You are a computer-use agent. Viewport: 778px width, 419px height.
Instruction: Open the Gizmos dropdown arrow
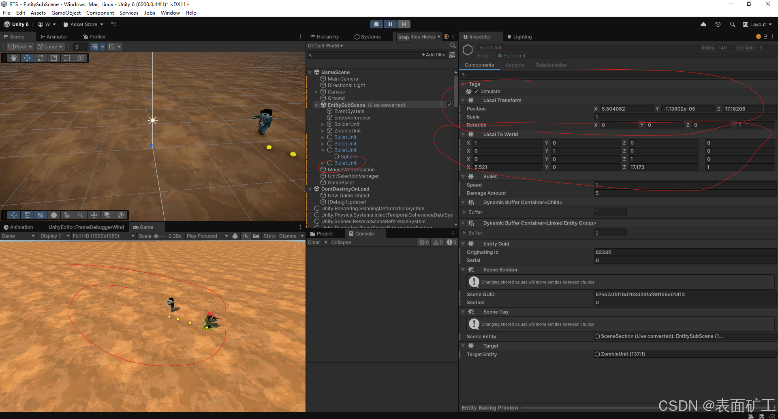(x=302, y=236)
